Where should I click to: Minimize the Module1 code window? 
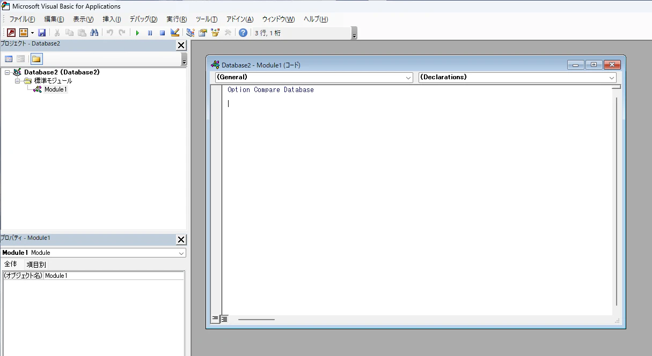tap(575, 65)
